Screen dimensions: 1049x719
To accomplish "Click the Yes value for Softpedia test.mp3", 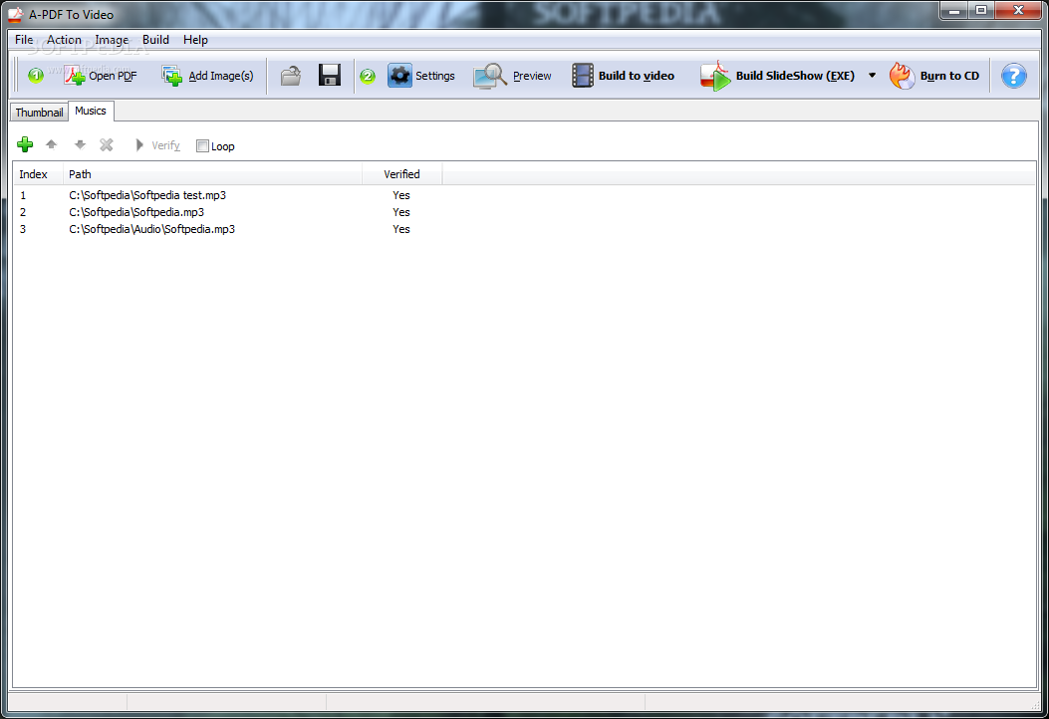I will click(x=401, y=195).
